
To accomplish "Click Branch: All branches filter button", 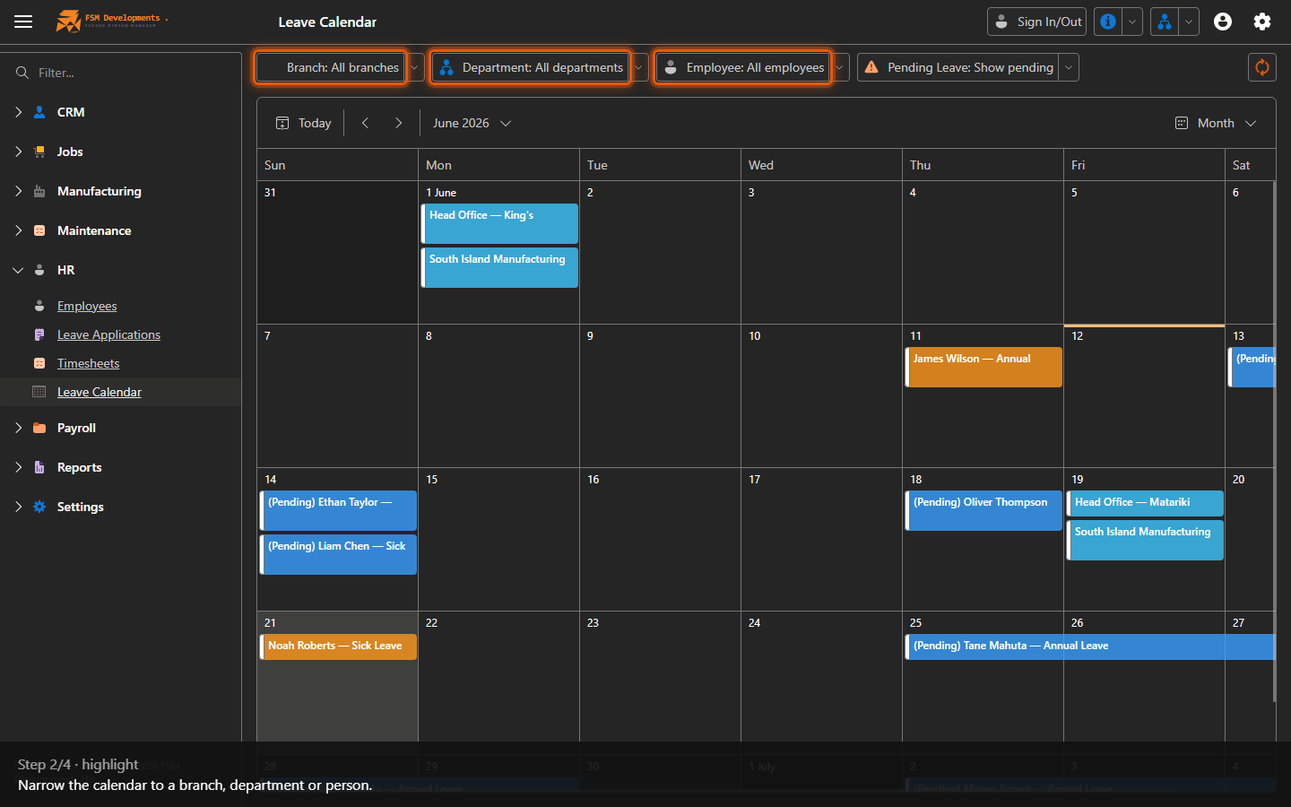I will coord(331,67).
